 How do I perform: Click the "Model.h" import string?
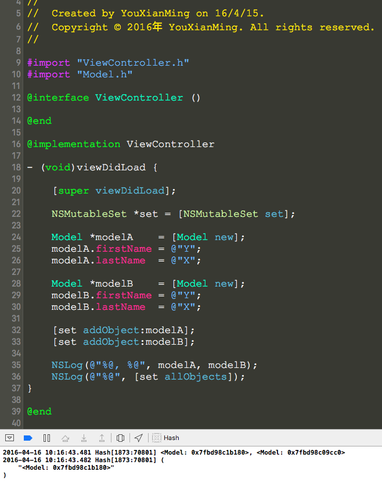pos(104,74)
